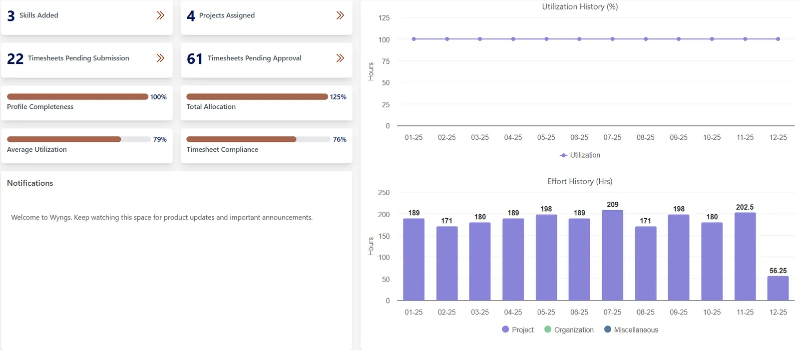Click the 12-25 effort bar labeled 56.25

[x=778, y=289]
